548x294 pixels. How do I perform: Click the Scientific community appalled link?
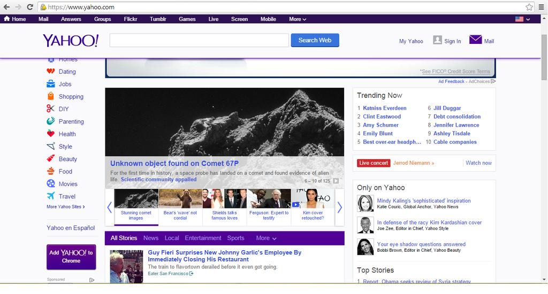click(x=158, y=180)
